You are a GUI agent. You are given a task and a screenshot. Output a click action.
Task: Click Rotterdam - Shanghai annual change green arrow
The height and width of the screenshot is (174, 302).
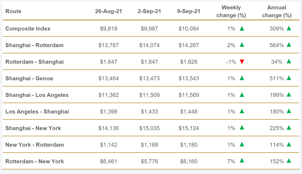(x=289, y=61)
